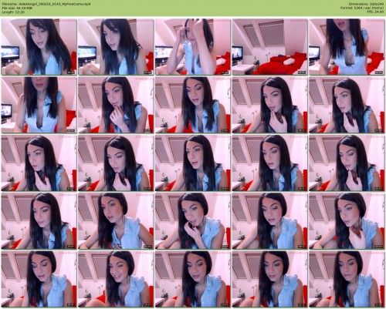Screen dimensions: 386x309
Task: Open the last thumbnail in bottom row
Action: point(347,279)
